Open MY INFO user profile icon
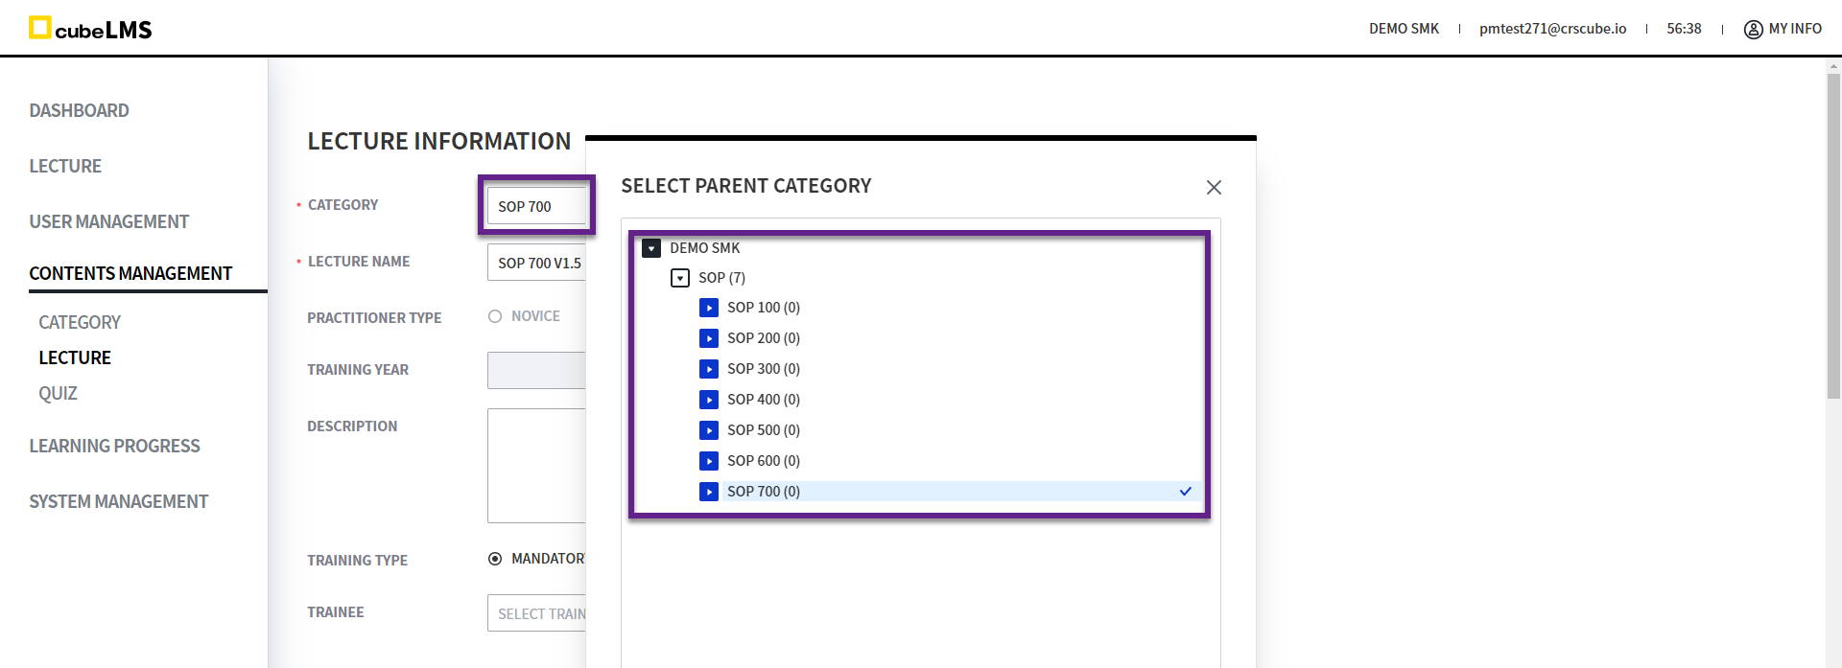The height and width of the screenshot is (668, 1842). (1753, 30)
